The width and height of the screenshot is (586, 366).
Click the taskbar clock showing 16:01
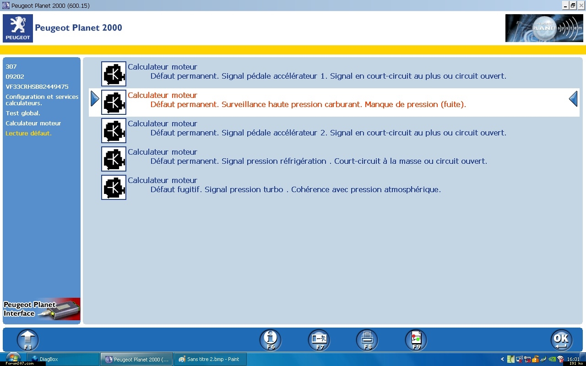(x=573, y=359)
